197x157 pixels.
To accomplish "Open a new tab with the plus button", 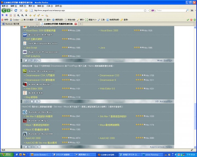I will coord(80,24).
